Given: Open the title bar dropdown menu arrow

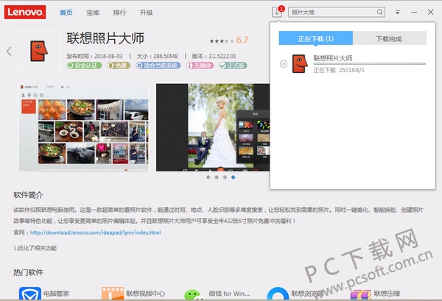Looking at the screenshot, I should pyautogui.click(x=398, y=12).
